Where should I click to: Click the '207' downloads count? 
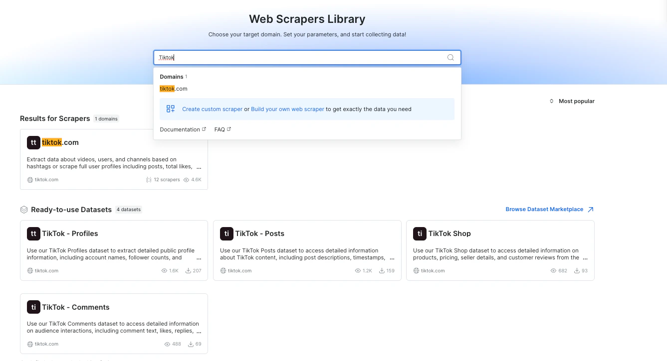pos(197,271)
